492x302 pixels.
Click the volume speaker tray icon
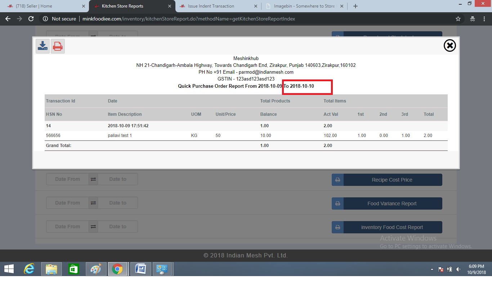(x=458, y=269)
